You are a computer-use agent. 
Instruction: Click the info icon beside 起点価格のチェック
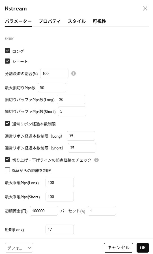[96, 160]
